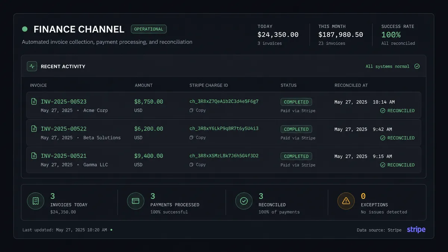Open invoice INV-2025-00523

[x=63, y=102]
